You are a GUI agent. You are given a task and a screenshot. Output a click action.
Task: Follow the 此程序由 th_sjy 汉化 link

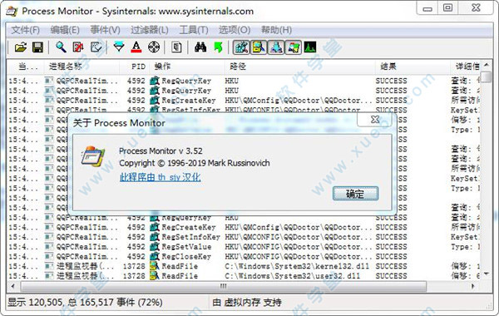160,177
